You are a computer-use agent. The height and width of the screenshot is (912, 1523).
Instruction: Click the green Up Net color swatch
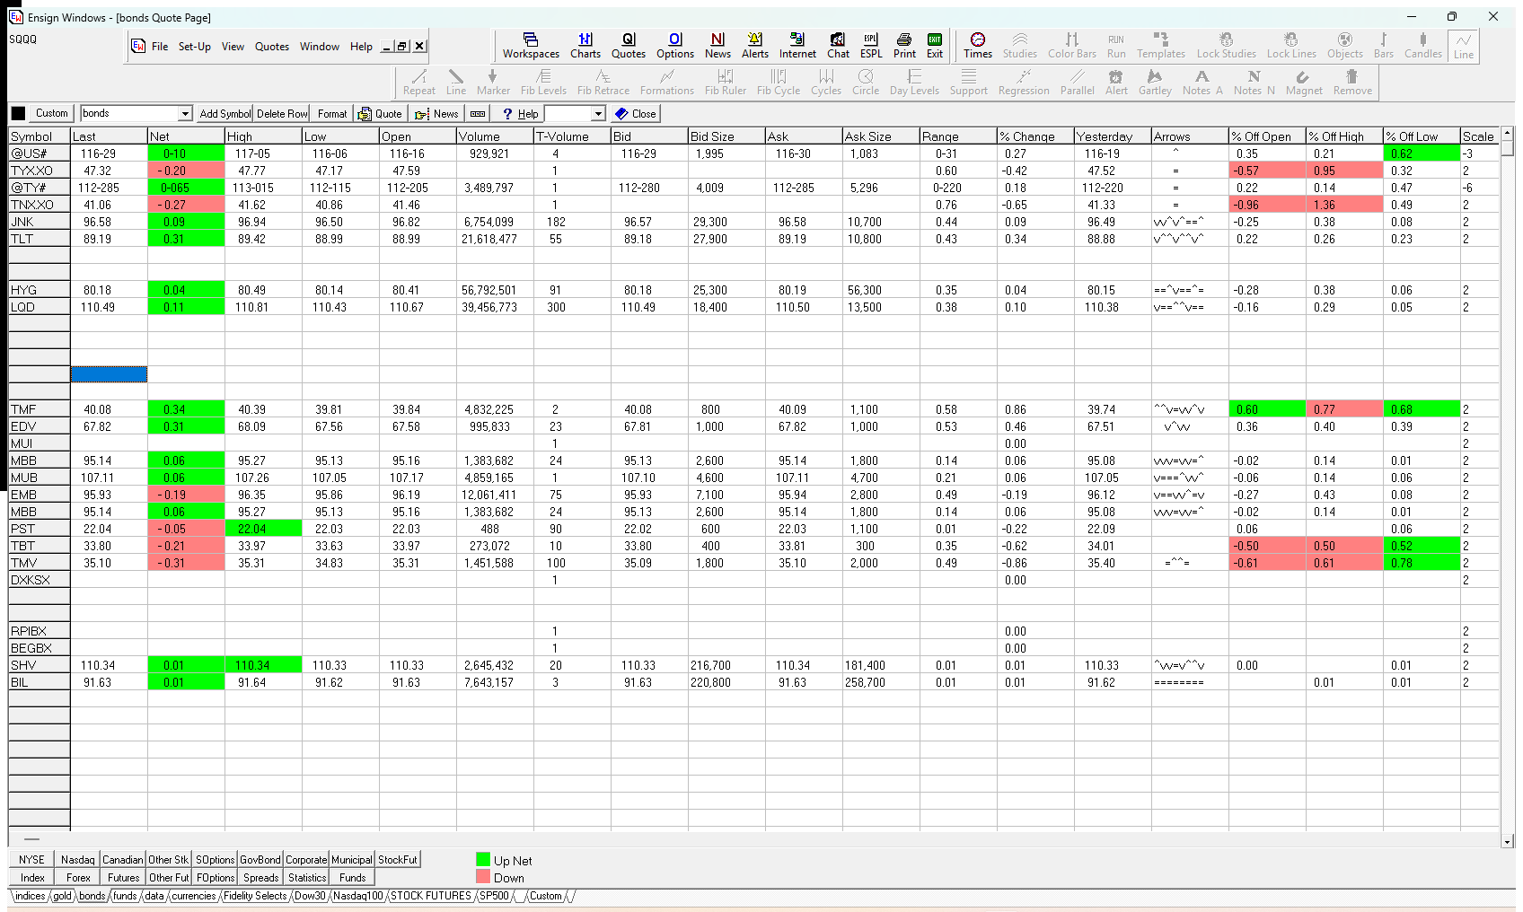pos(483,860)
